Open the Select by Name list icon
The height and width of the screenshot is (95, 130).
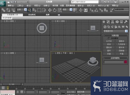(34, 10)
